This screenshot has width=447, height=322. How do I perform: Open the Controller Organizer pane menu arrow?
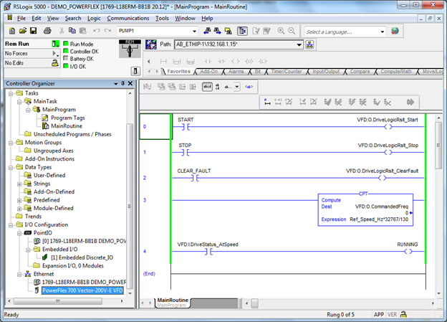[116, 84]
